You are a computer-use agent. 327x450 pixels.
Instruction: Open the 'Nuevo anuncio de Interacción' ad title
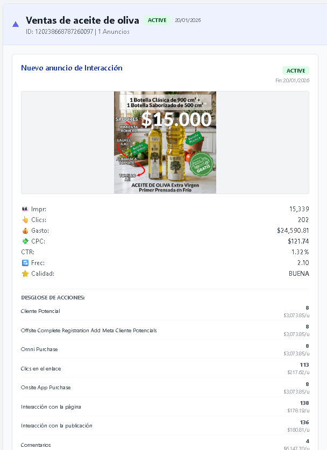coord(72,68)
